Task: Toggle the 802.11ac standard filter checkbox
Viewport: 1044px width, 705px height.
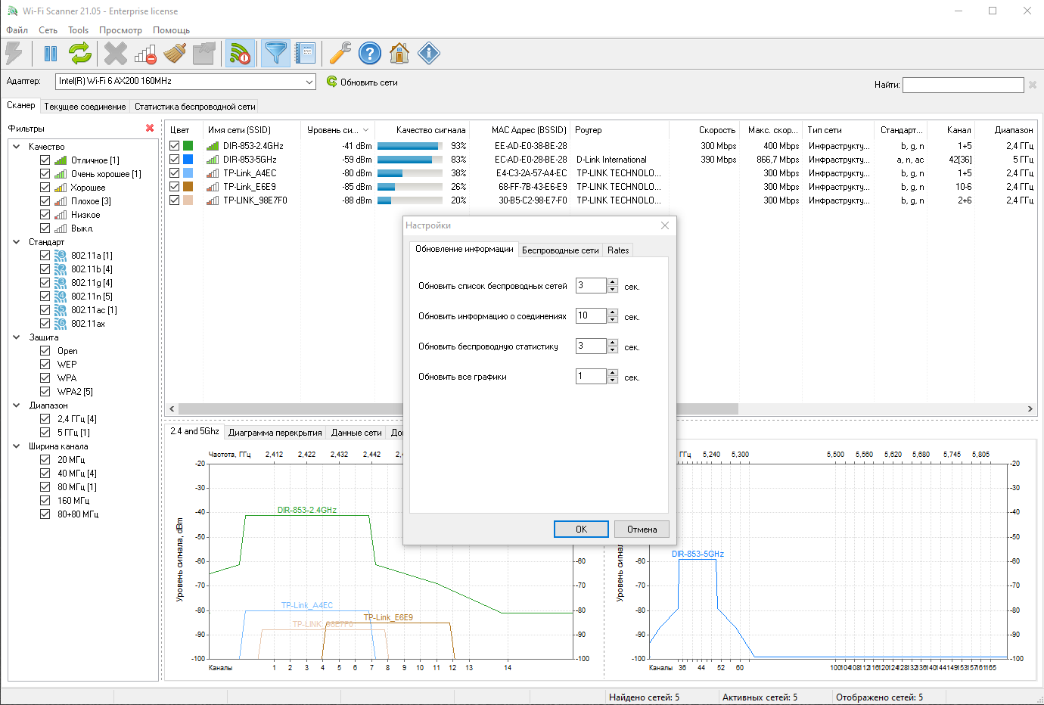Action: (45, 310)
